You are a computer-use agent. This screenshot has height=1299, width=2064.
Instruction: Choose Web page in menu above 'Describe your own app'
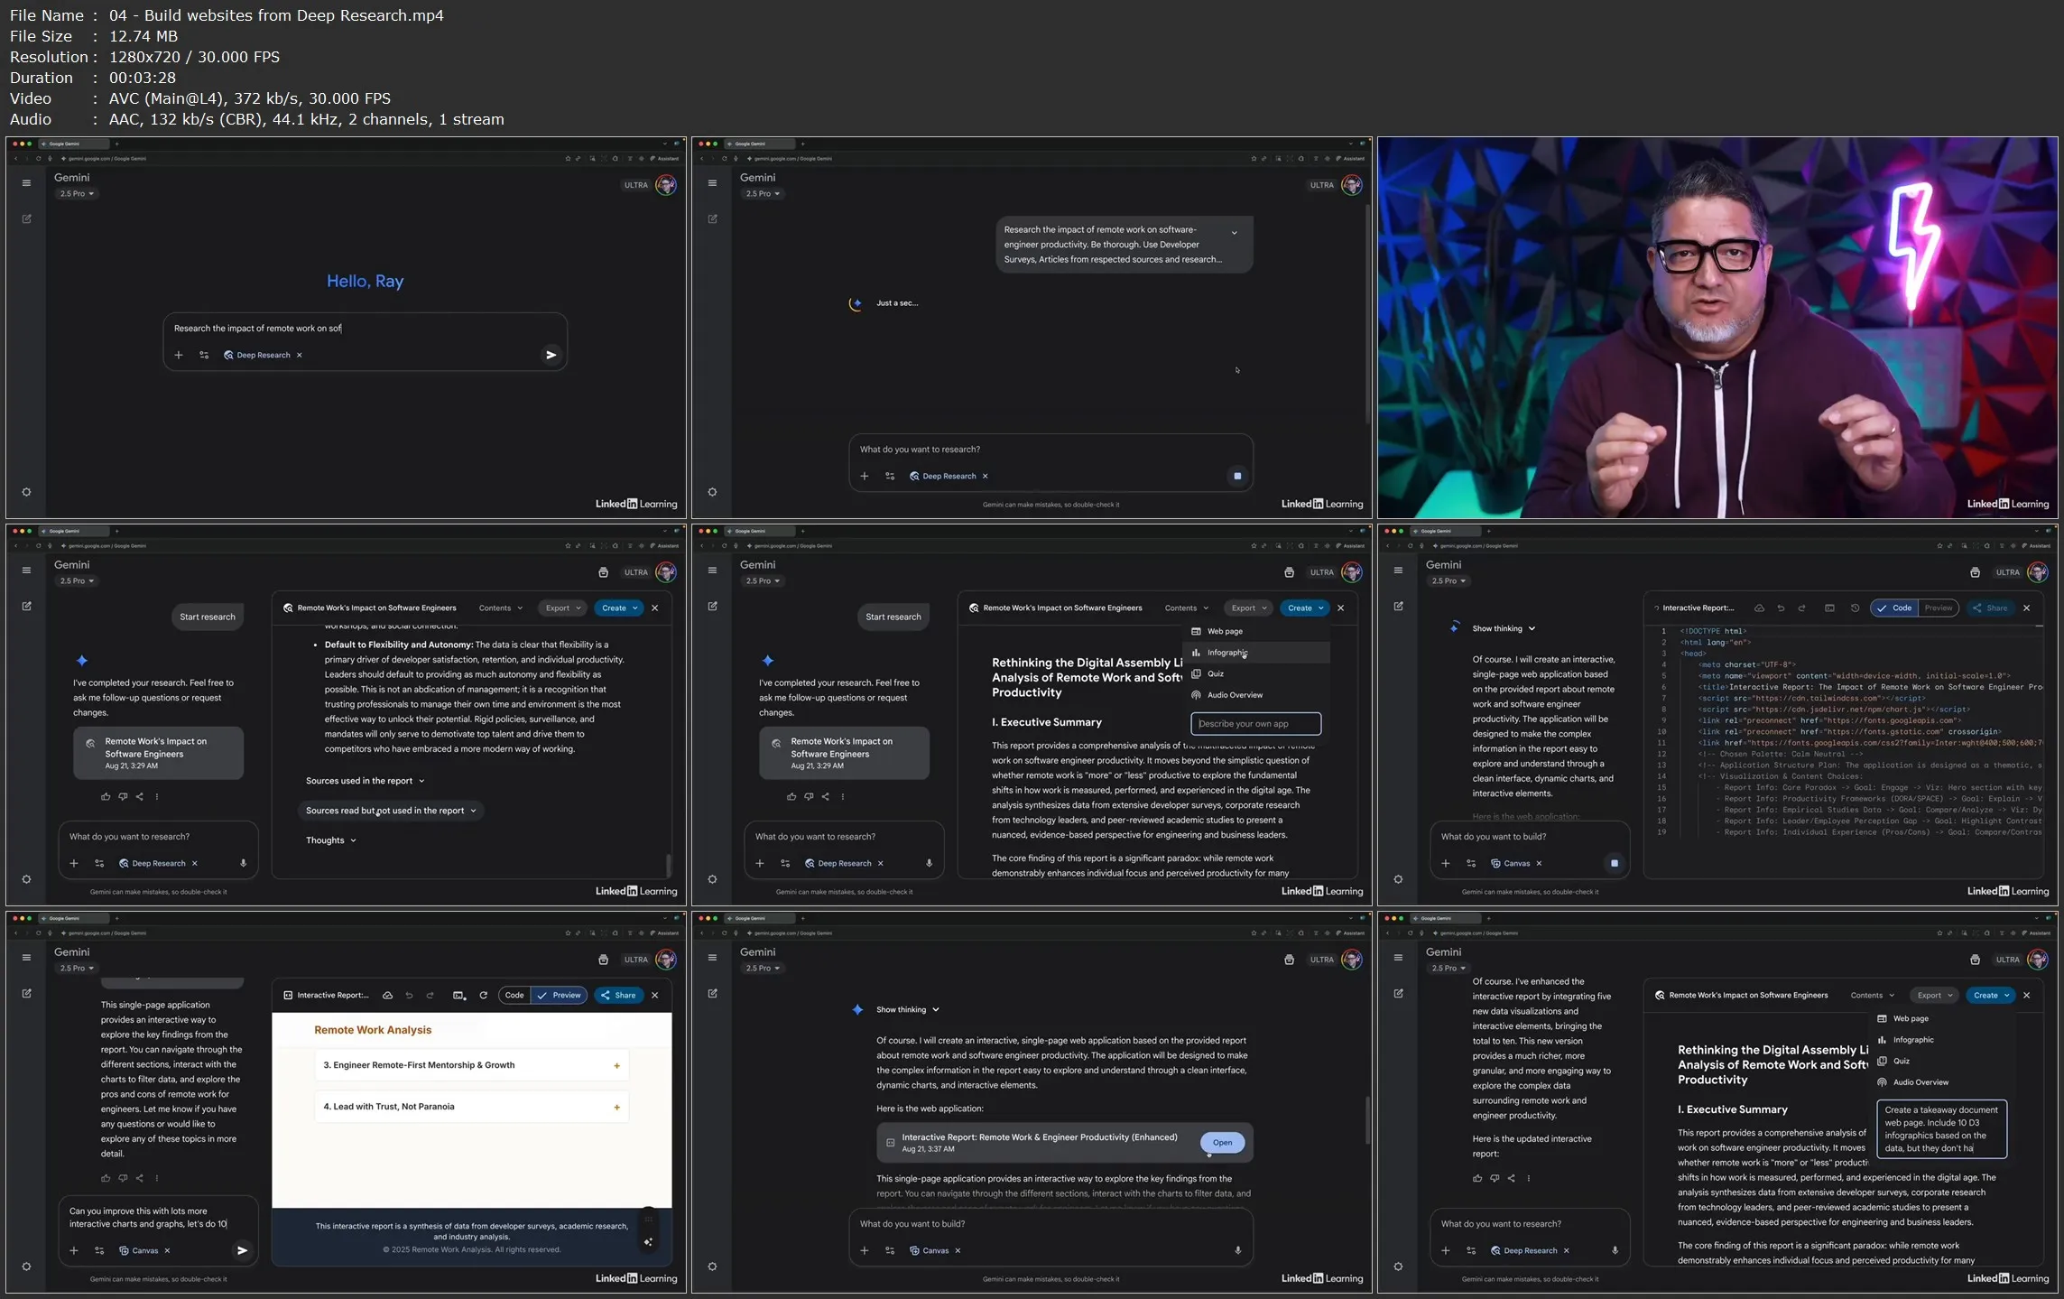[1255, 631]
